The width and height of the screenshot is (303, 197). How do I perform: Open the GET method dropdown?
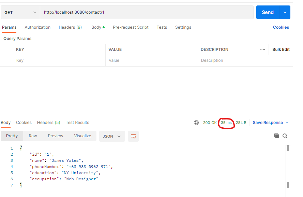[20, 12]
